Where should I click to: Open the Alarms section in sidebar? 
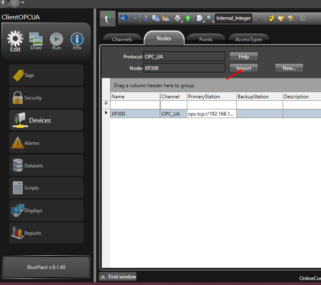click(x=46, y=143)
